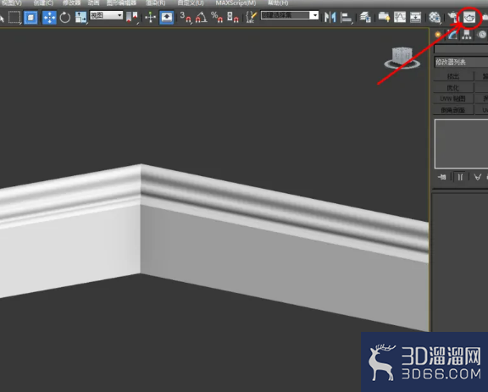The width and height of the screenshot is (488, 392).
Task: Click inside the modifier stack list box
Action: (461, 144)
